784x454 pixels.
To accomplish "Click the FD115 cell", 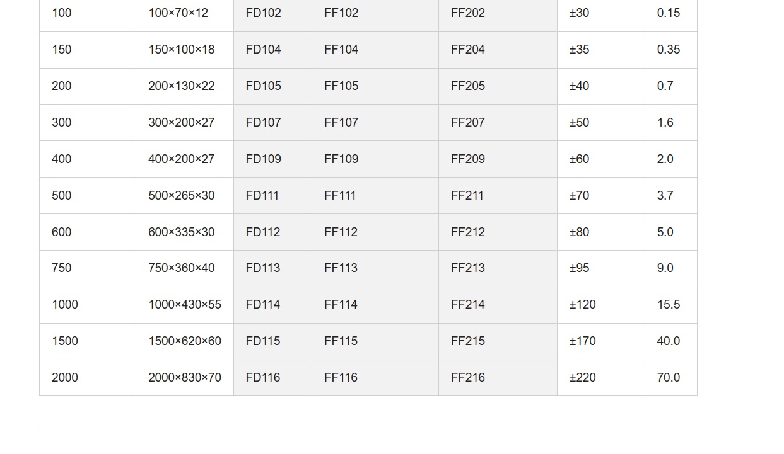I will [272, 341].
